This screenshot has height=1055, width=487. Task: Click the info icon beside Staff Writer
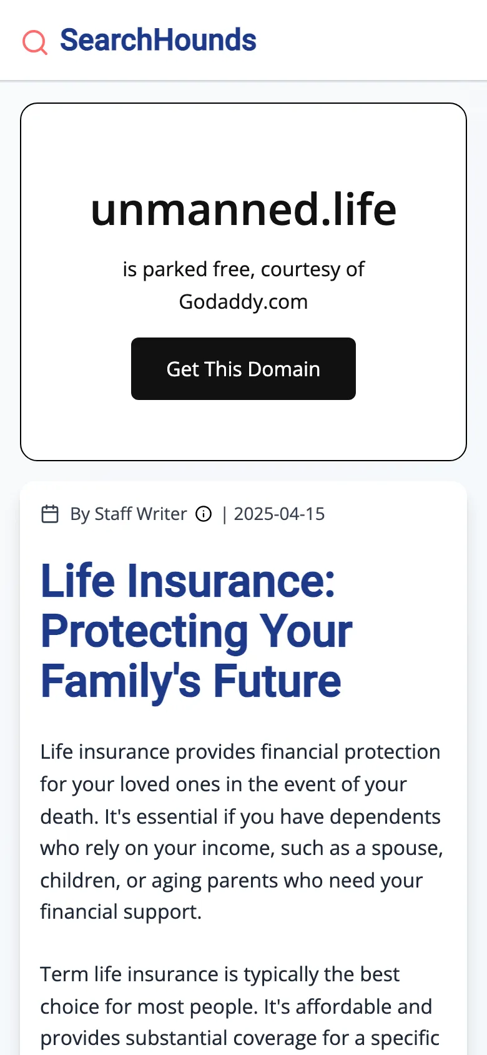coord(204,514)
